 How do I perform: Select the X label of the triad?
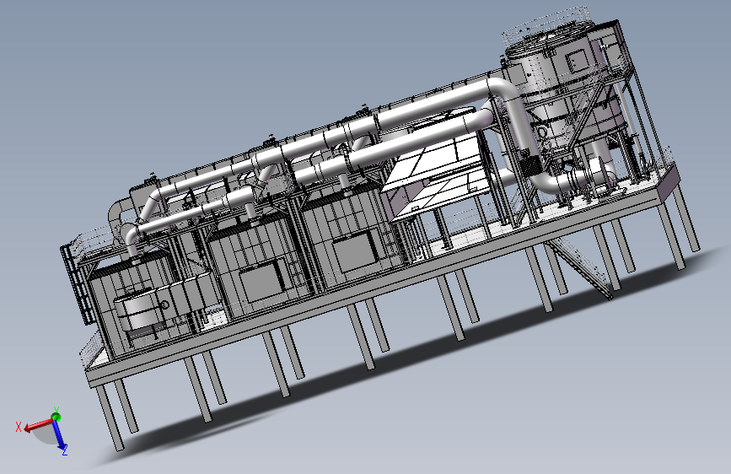pos(19,427)
